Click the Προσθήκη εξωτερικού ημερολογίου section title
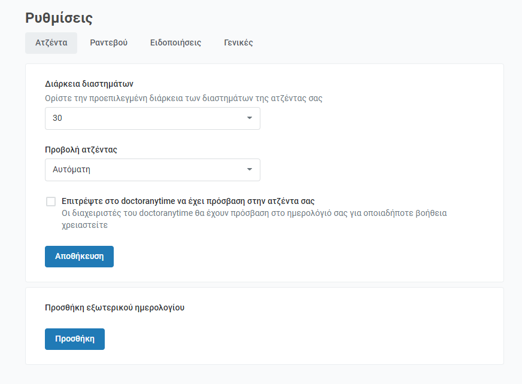This screenshot has width=522, height=384. click(x=115, y=307)
